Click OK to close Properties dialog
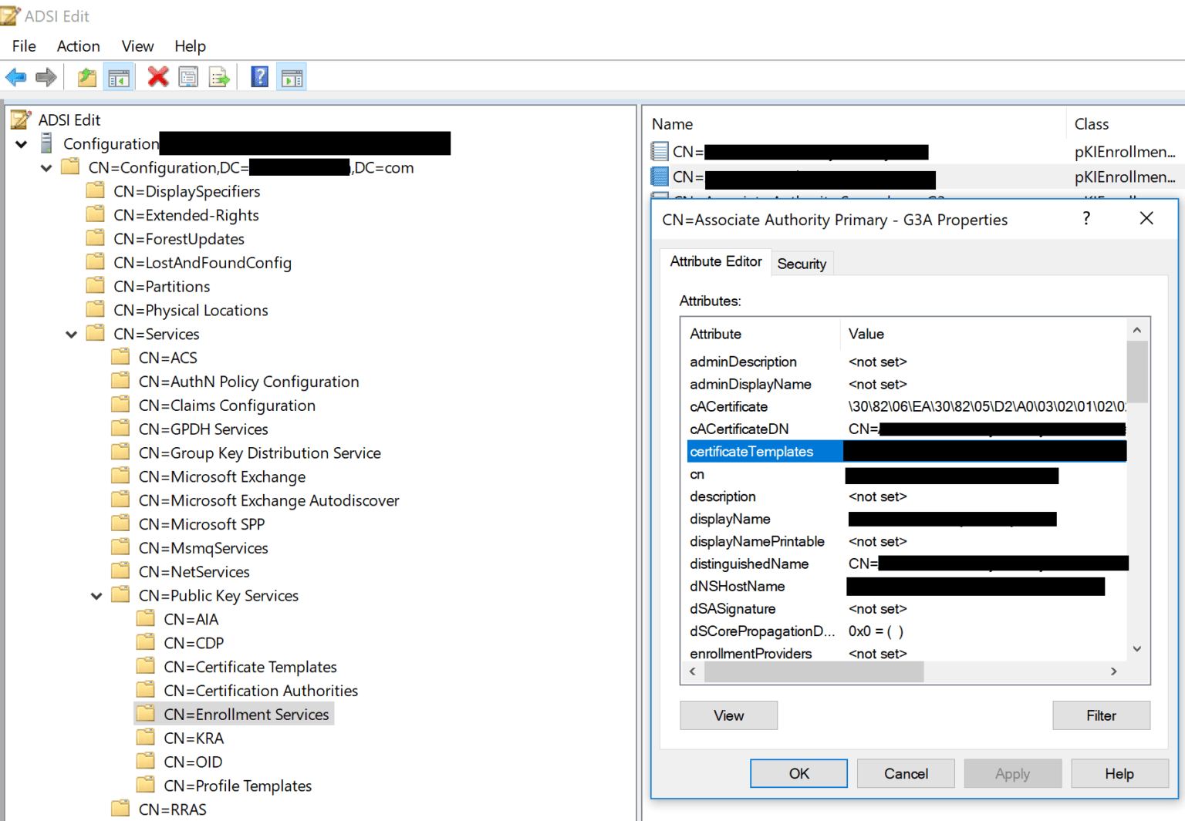Screen dimensions: 1185x821 click(798, 773)
